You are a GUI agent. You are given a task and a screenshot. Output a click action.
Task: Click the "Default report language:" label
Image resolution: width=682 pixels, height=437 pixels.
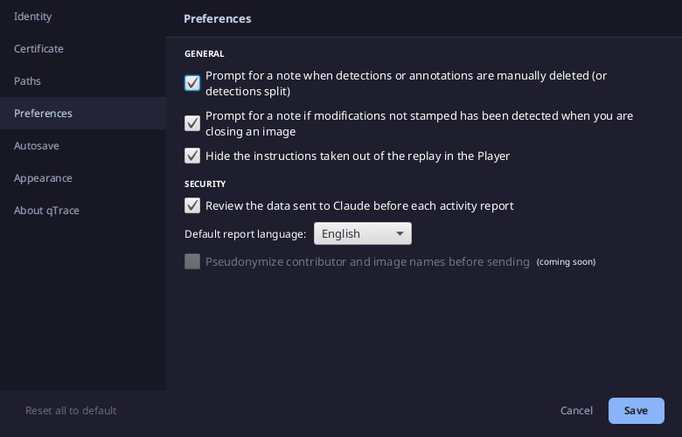point(246,234)
